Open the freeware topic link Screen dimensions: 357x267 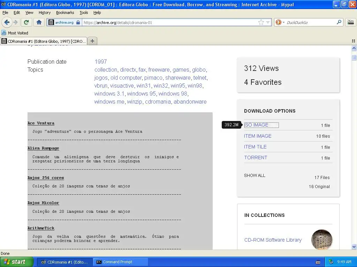click(159, 70)
